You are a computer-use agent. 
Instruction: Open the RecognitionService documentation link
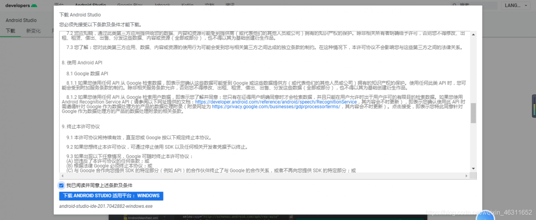276,102
